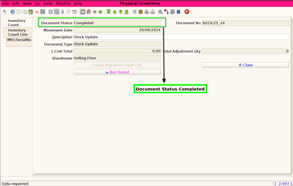Create a new record with blank page icon
The height and width of the screenshot is (186, 293).
[x=19, y=12]
